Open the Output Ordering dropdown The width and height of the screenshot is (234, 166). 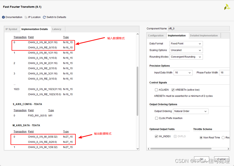pyautogui.click(x=190, y=111)
